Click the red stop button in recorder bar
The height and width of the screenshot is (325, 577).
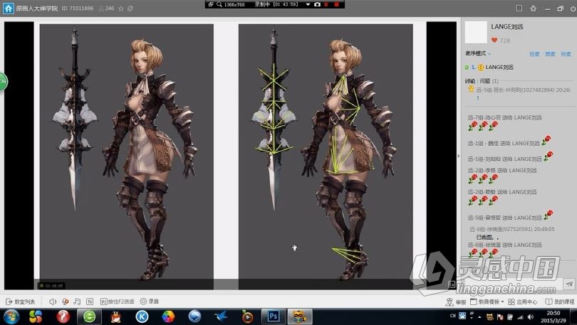[336, 4]
